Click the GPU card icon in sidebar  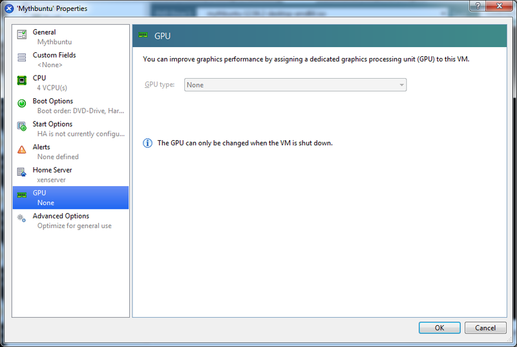22,195
